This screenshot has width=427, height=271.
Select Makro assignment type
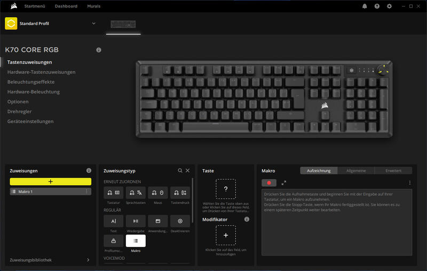[136, 241]
